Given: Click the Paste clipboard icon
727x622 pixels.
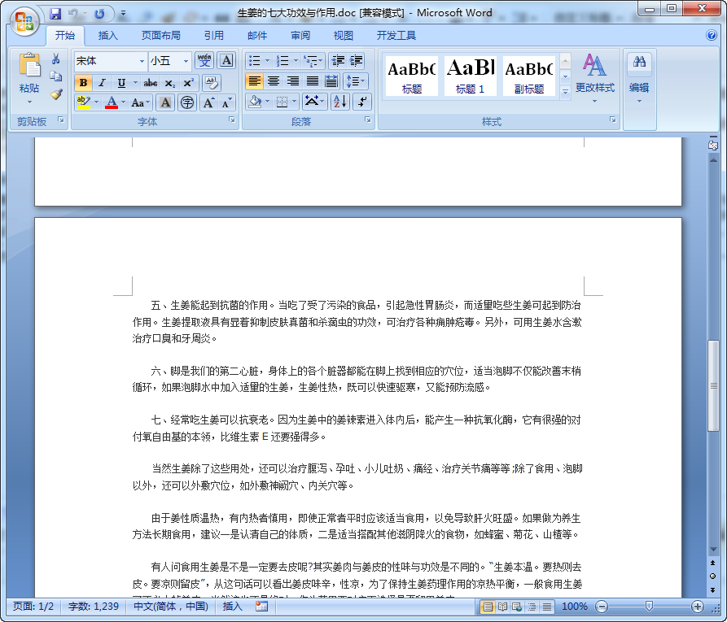Looking at the screenshot, I should (29, 65).
